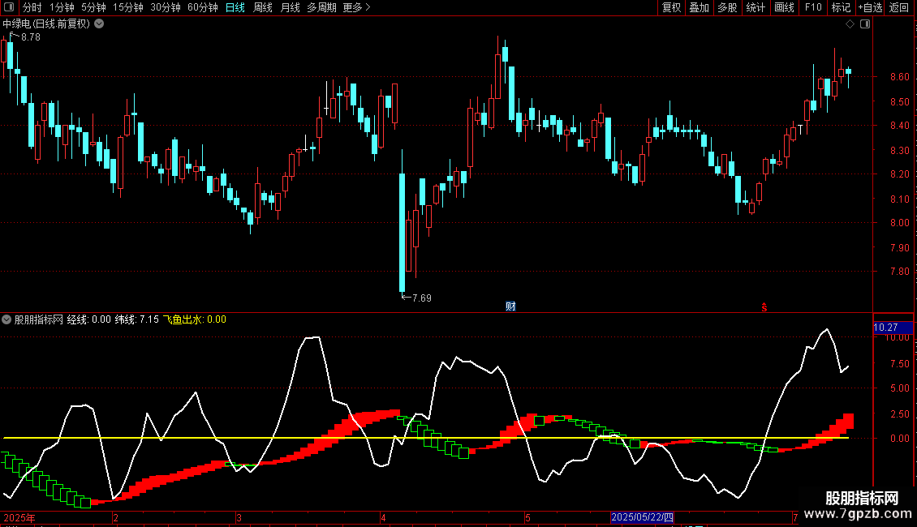
Task: Click the 统计 statistics button
Action: click(756, 7)
